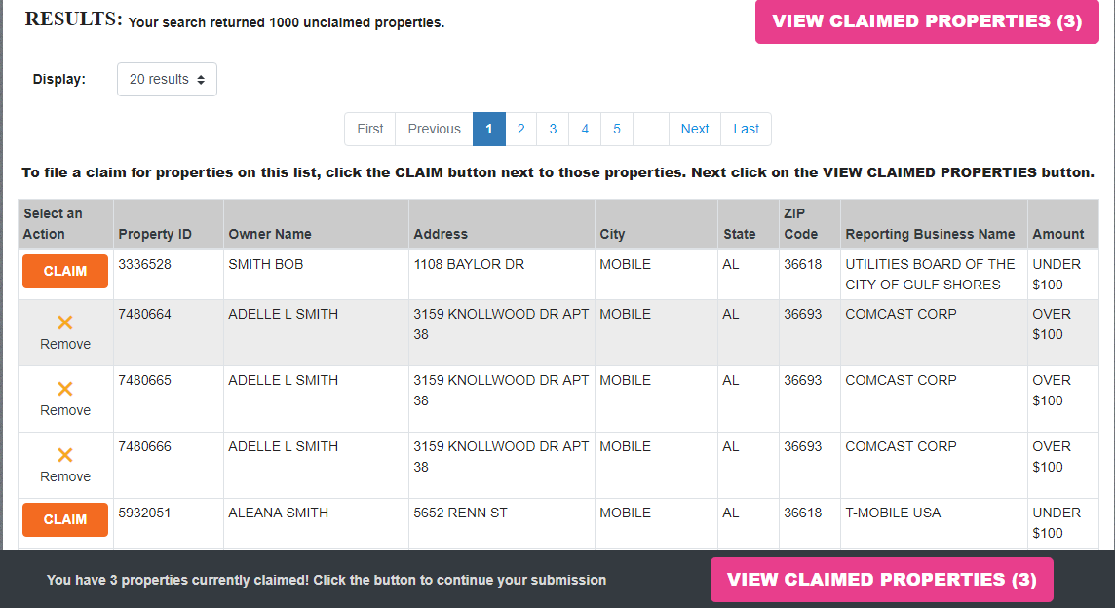This screenshot has height=608, width=1115.
Task: Claim the SMITH BOB property
Action: 65,272
